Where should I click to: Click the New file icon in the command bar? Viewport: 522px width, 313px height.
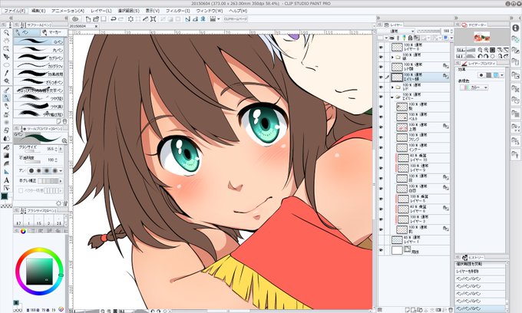click(88, 19)
